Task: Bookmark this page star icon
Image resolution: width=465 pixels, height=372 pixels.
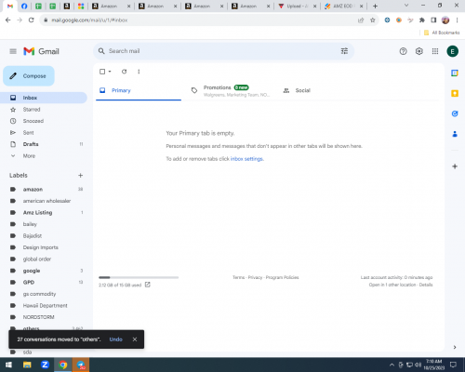Action: tap(373, 20)
